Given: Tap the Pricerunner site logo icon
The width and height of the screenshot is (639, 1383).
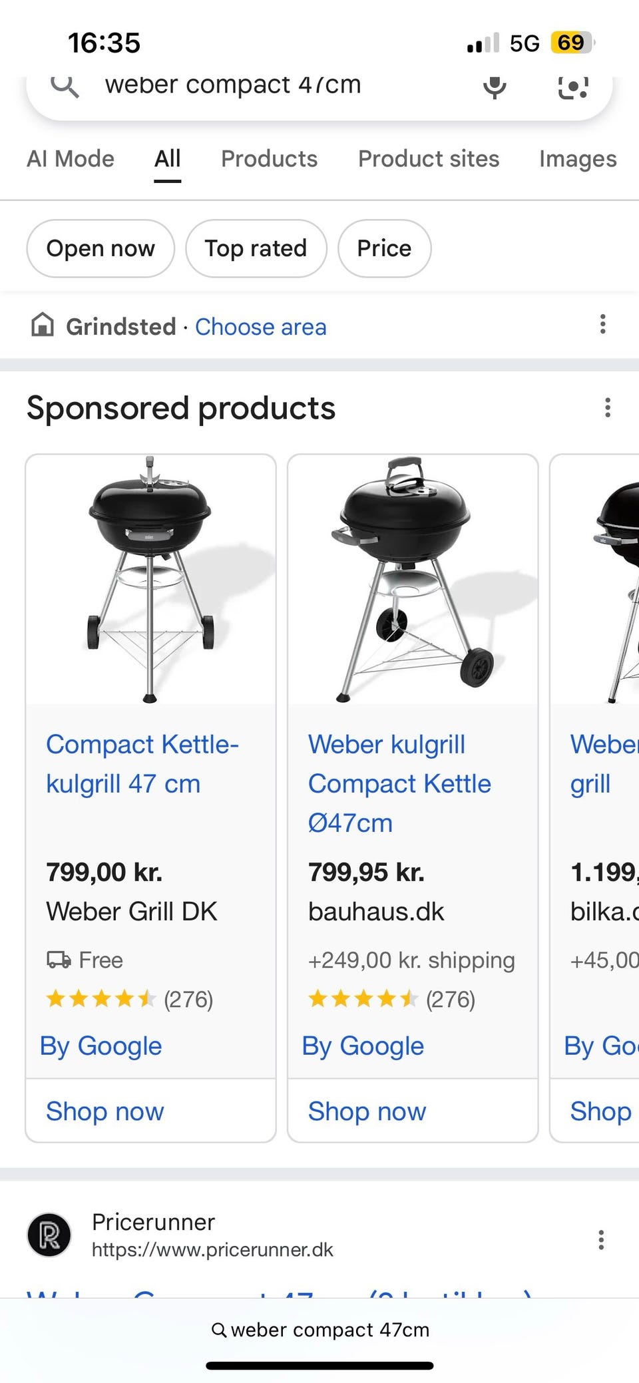Looking at the screenshot, I should pyautogui.click(x=49, y=1235).
